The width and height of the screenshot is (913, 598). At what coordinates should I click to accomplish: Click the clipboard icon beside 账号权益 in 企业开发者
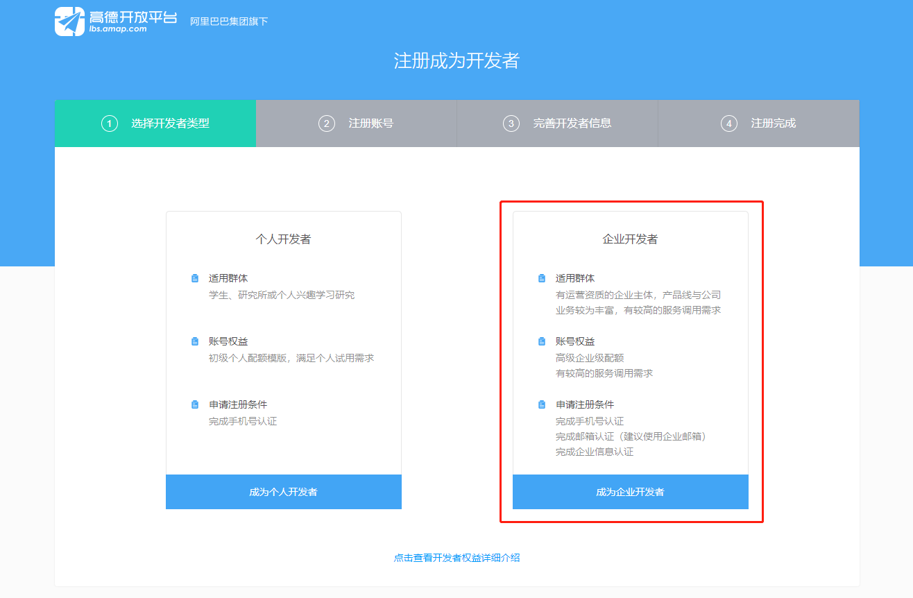(542, 341)
